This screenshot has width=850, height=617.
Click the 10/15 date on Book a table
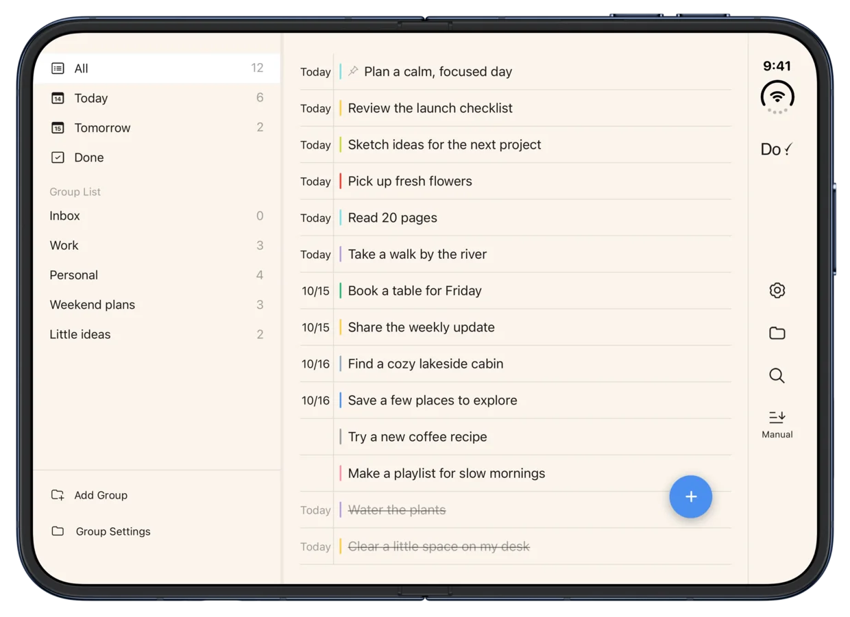pyautogui.click(x=315, y=291)
